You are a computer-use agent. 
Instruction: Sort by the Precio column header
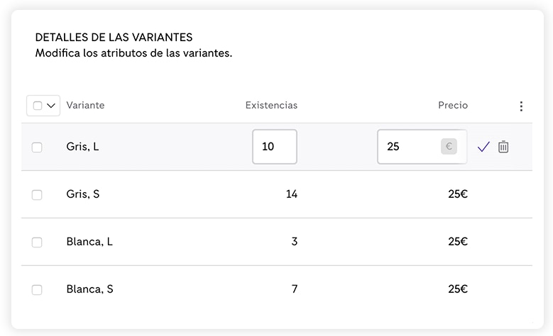[453, 106]
